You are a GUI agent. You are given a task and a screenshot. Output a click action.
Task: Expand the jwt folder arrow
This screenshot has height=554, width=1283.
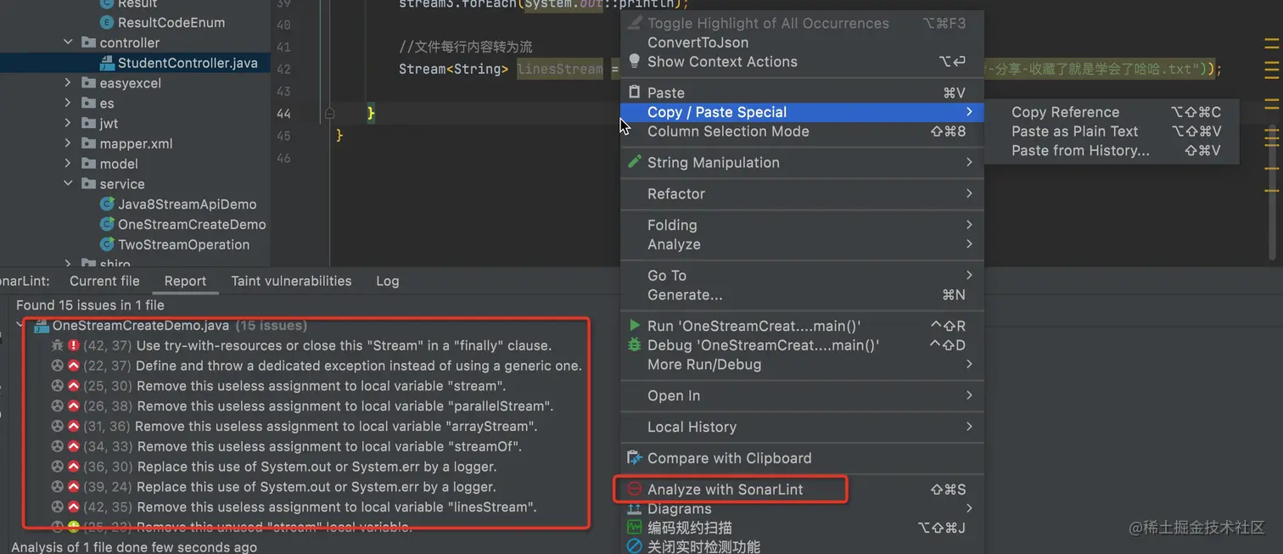point(68,123)
